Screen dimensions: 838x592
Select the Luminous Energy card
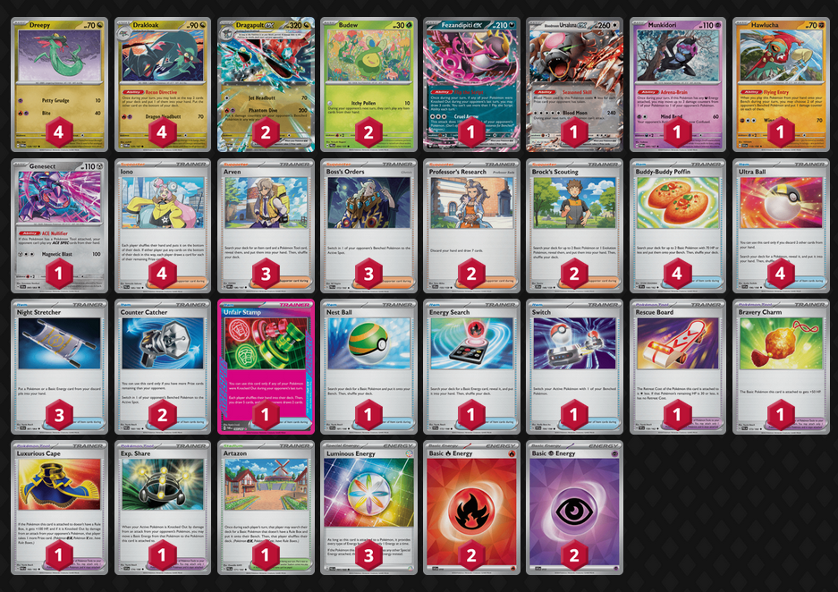point(368,508)
